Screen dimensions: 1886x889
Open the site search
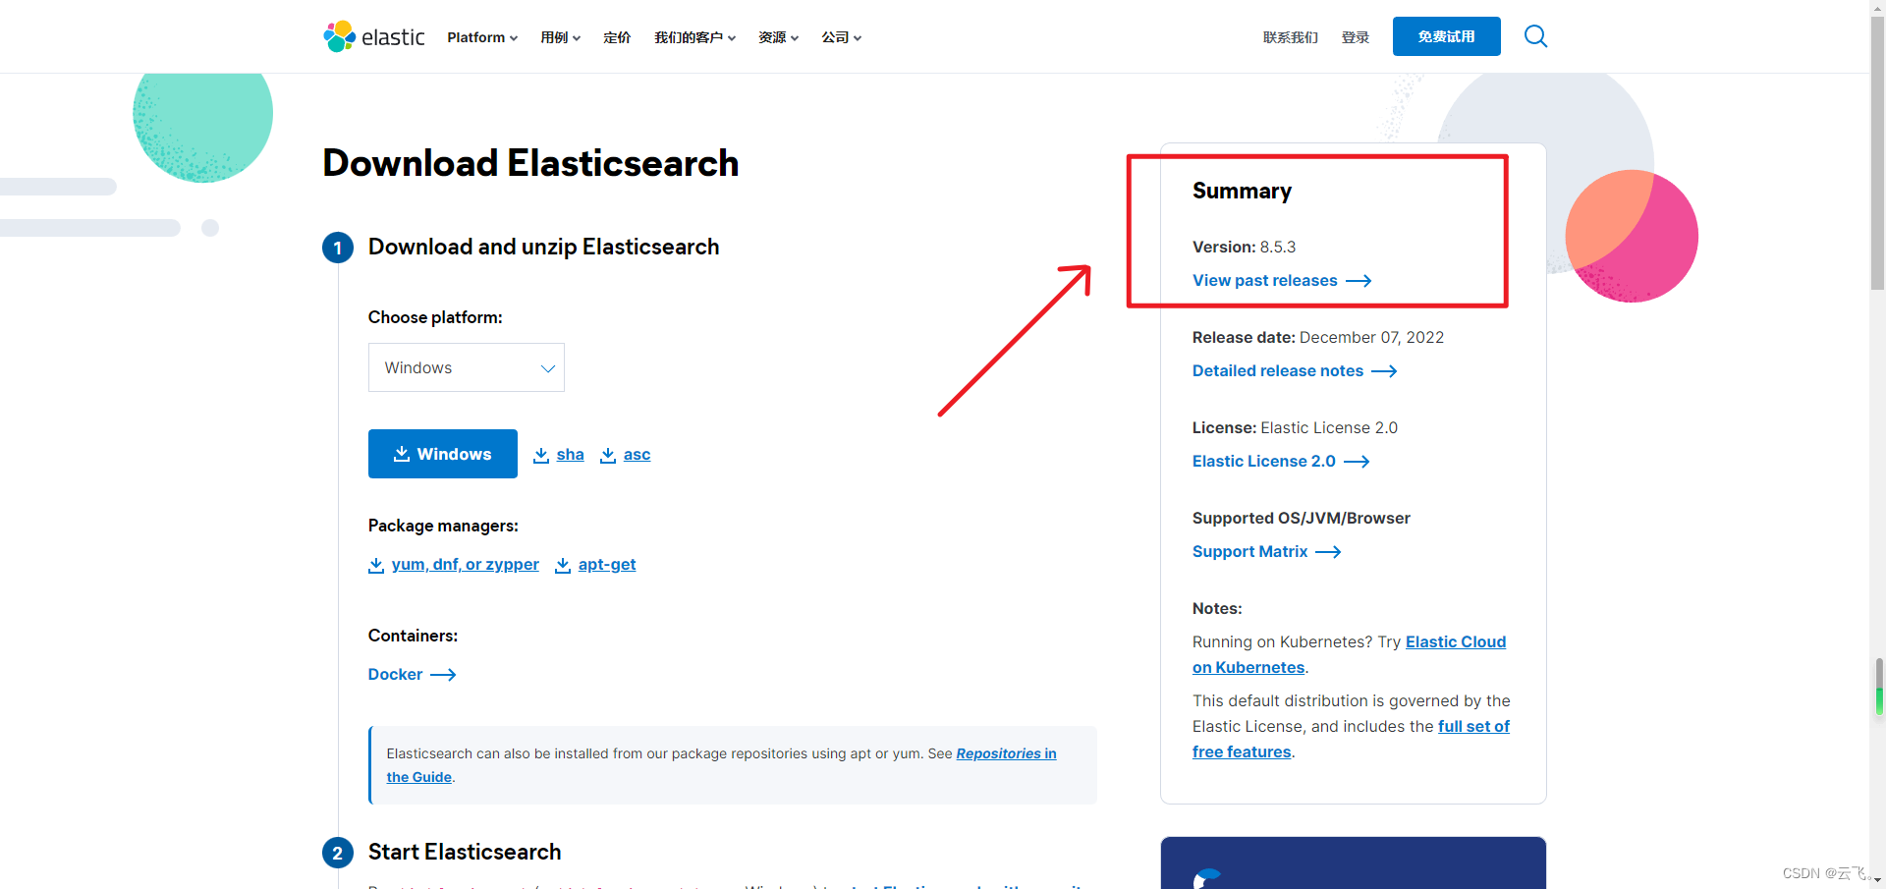click(1534, 36)
